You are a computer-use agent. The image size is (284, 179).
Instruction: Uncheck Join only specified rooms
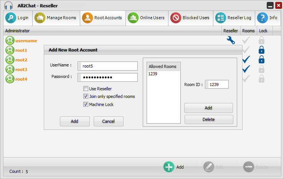coord(86,96)
